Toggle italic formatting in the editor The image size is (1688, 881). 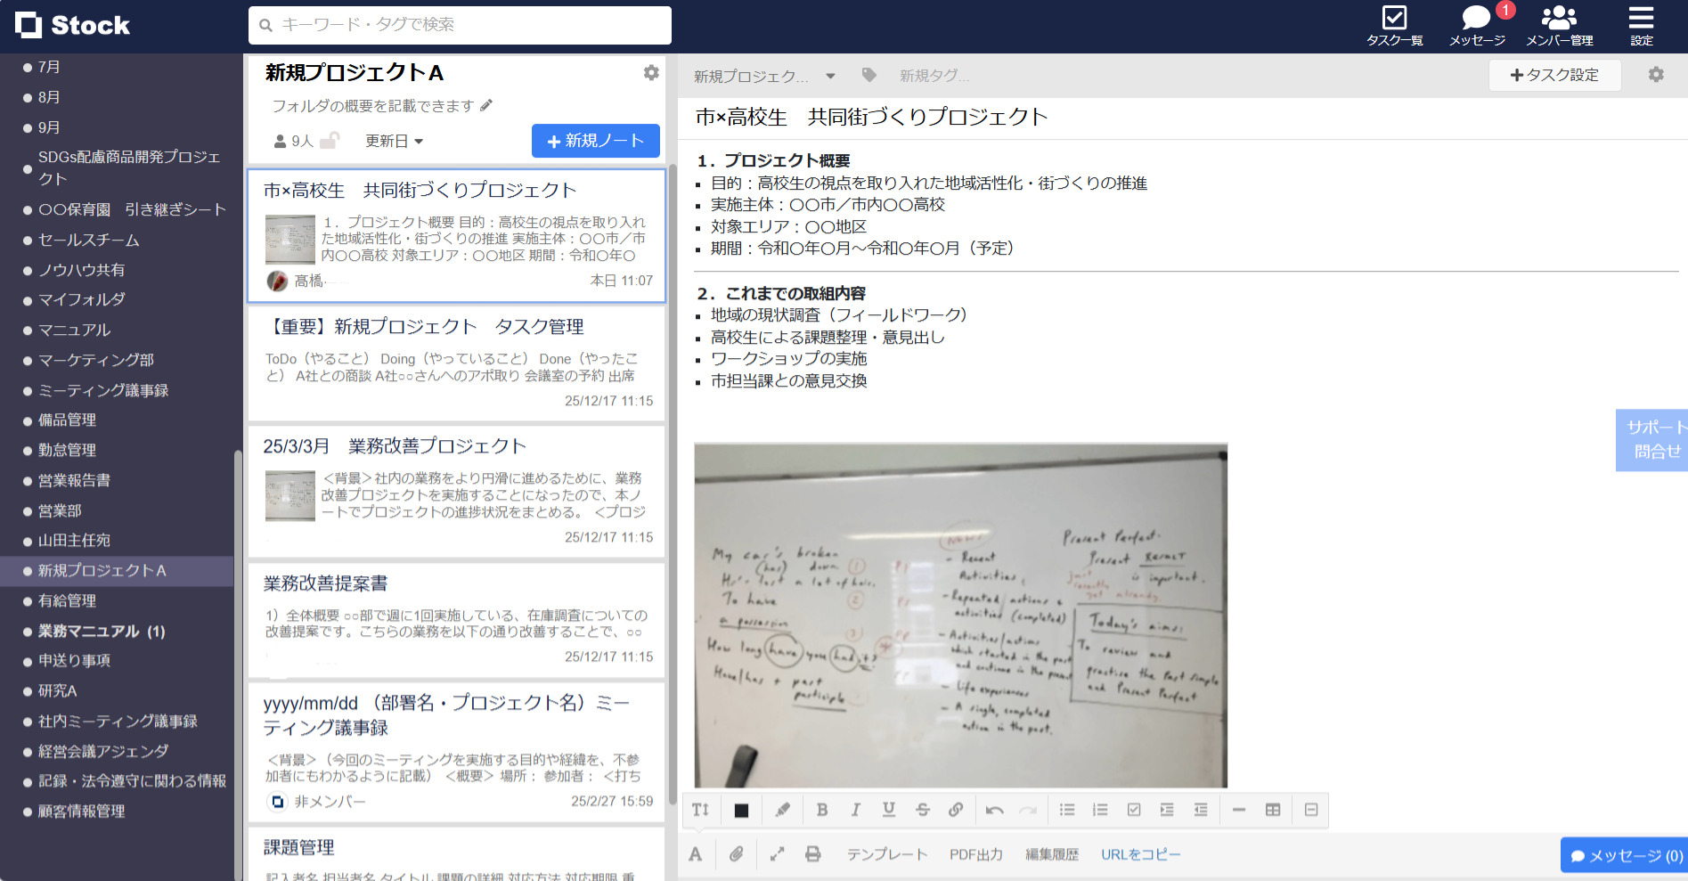pyautogui.click(x=855, y=810)
